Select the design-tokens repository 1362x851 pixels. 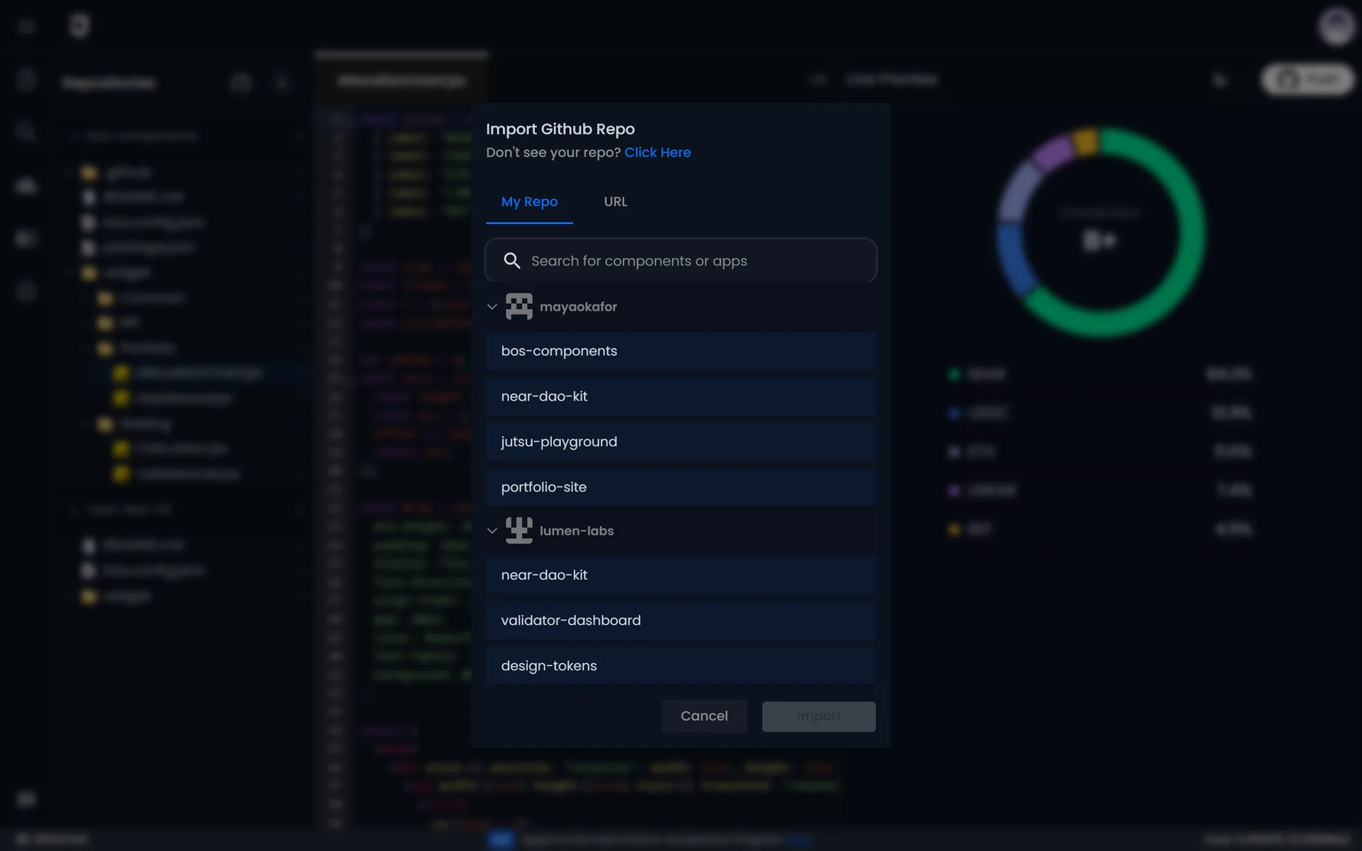[x=681, y=666]
